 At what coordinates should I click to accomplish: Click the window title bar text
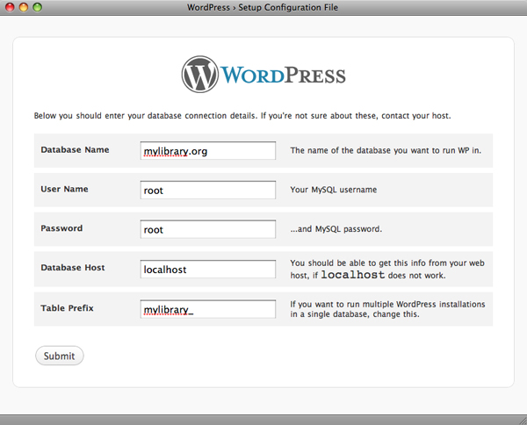(263, 7)
